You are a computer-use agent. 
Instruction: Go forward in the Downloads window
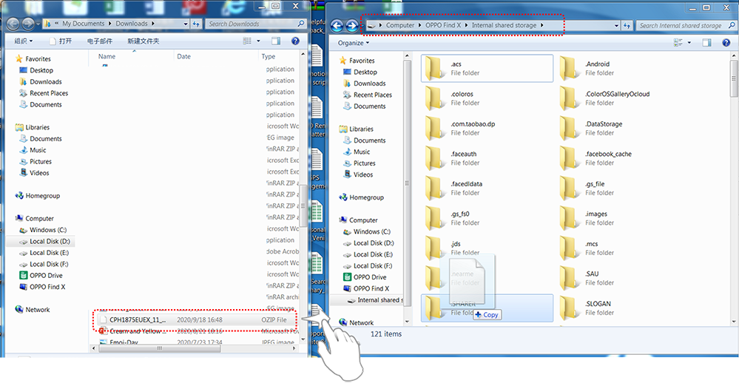click(x=28, y=24)
